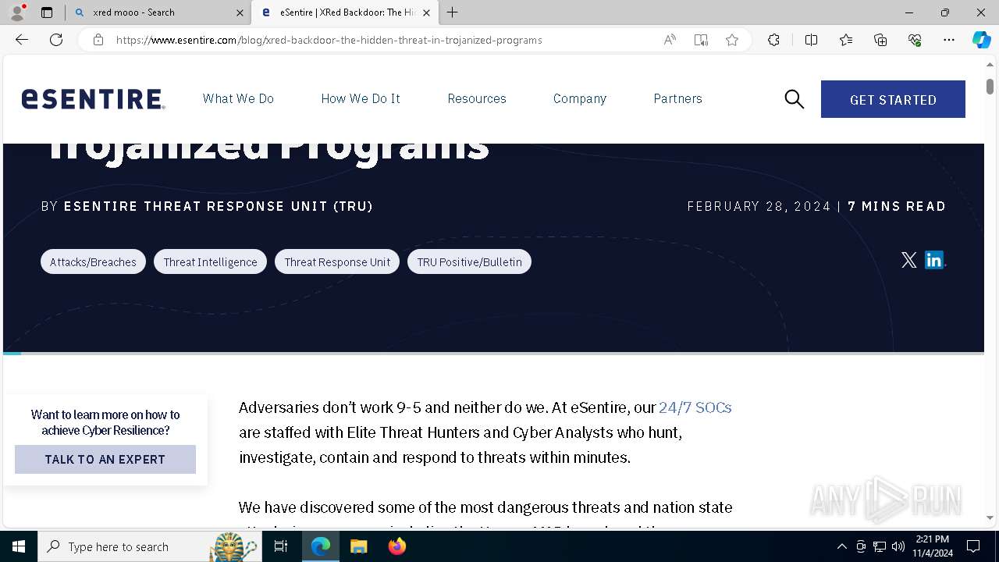Open the notification center icon

tap(973, 546)
